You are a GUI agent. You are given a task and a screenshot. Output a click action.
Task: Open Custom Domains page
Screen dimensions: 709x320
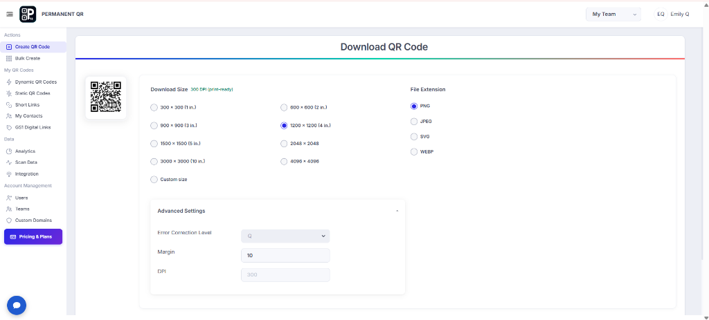[x=33, y=220]
